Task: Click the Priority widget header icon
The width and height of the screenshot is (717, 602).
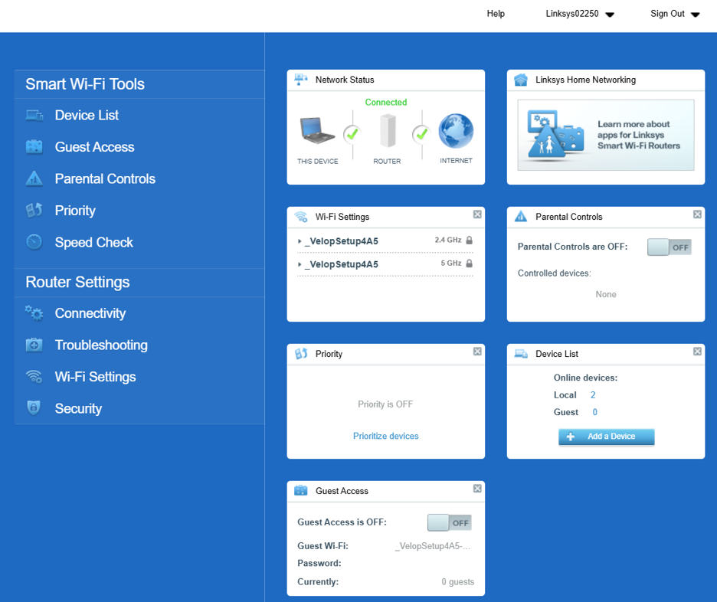Action: click(x=301, y=353)
